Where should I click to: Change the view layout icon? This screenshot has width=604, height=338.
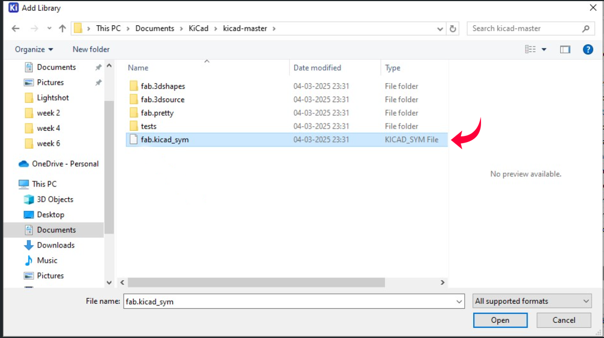point(530,49)
